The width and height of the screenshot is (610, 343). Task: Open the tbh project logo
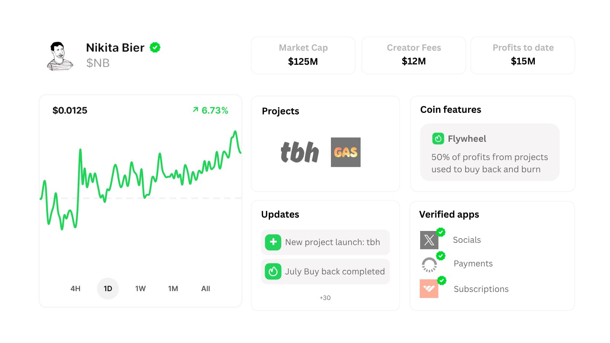[300, 152]
